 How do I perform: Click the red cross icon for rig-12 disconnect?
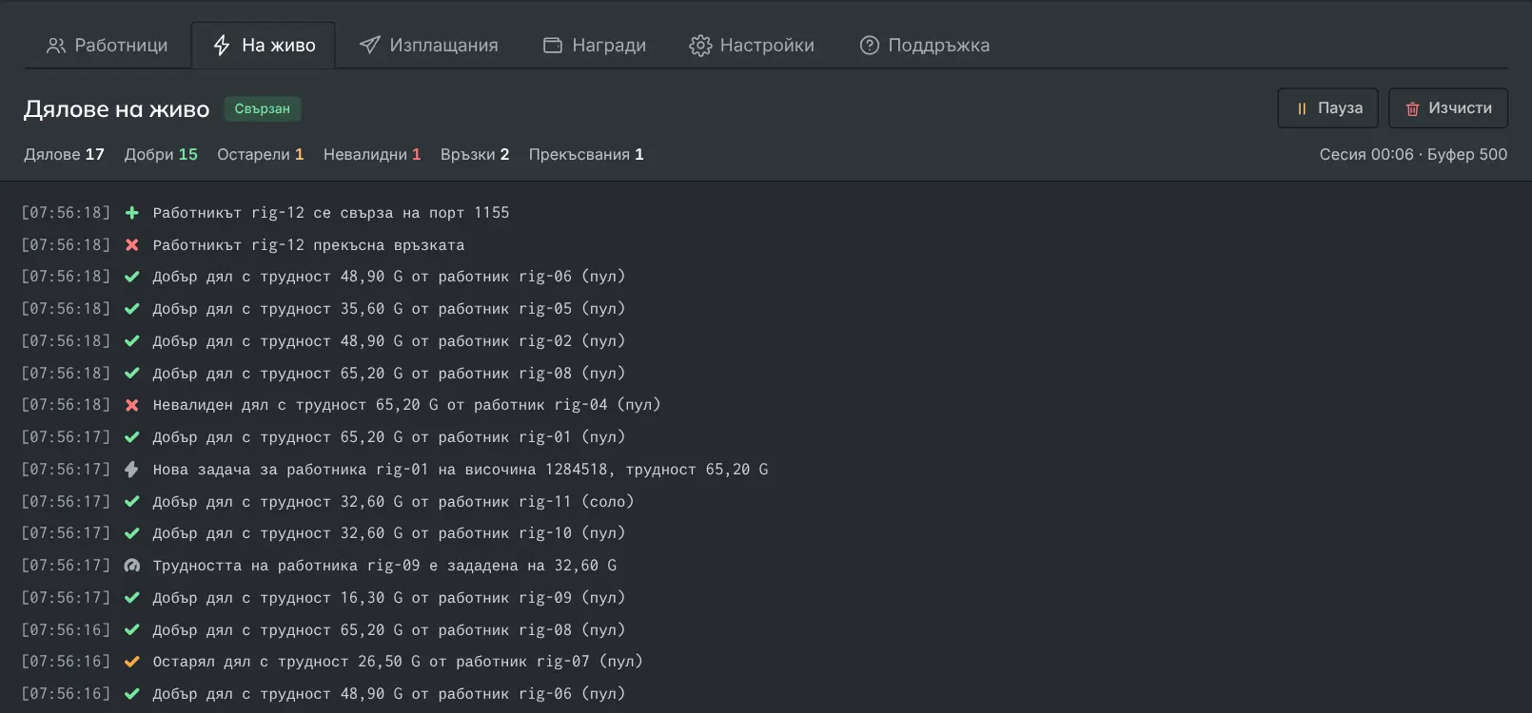coord(132,245)
